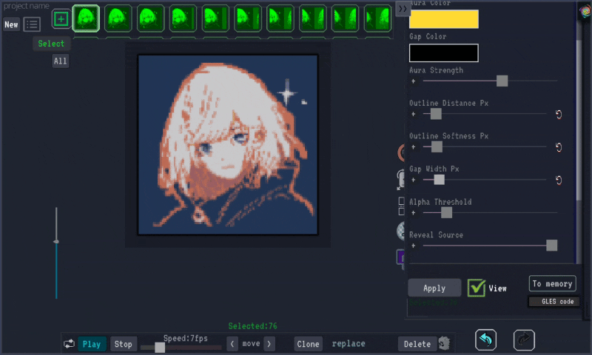Viewport: 592px width, 355px height.
Task: Toggle the loop playback icon
Action: [69, 344]
